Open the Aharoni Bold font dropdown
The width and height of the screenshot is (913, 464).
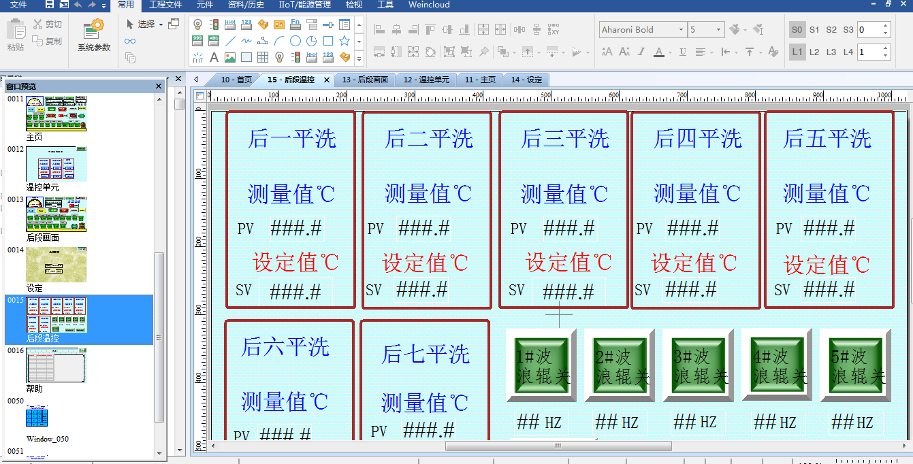(x=681, y=30)
